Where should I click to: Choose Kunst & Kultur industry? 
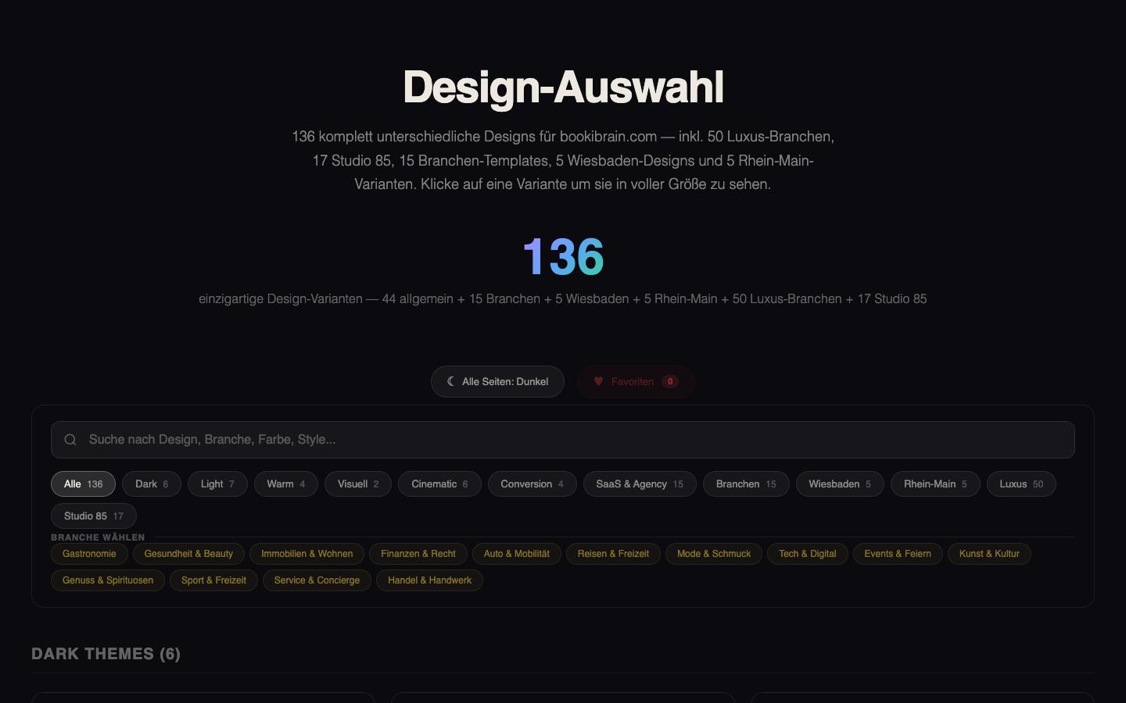click(x=989, y=554)
